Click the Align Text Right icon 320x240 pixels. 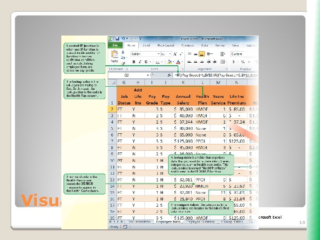(x=202, y=62)
